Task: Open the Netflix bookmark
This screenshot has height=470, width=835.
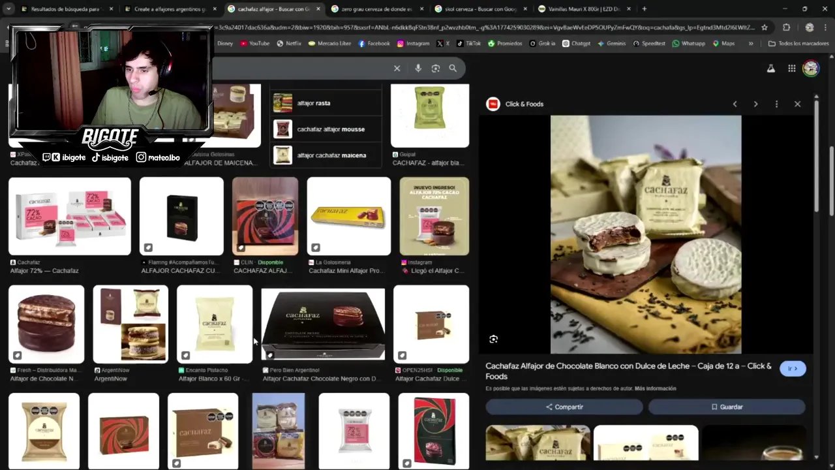Action: tap(289, 44)
